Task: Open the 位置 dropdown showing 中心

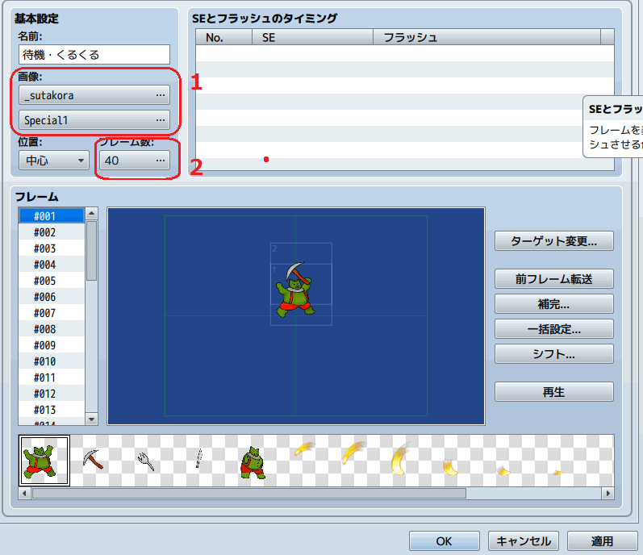Action: click(x=54, y=161)
